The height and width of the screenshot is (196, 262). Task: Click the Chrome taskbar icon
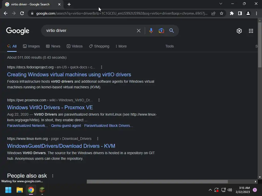[31, 190]
